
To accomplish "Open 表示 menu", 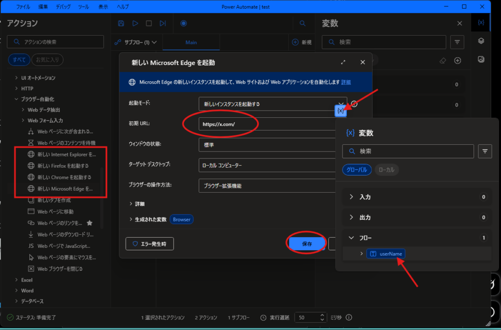I will coord(103,7).
